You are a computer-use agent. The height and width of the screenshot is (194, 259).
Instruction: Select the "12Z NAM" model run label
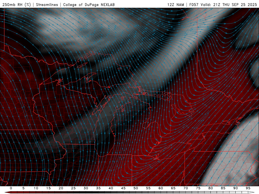click(x=175, y=5)
